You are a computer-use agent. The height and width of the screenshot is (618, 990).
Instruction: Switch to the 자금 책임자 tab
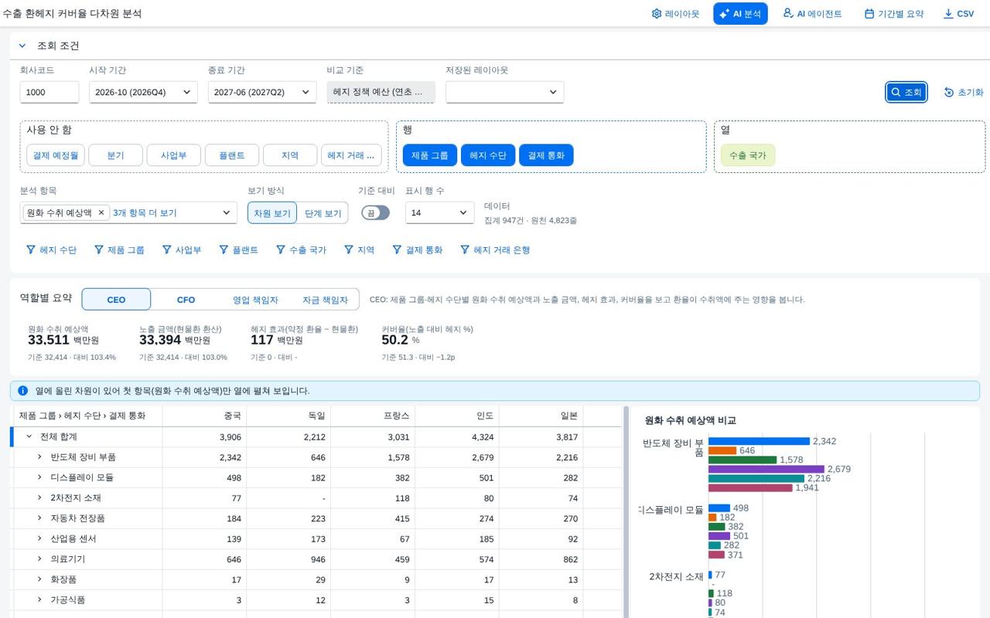[325, 300]
